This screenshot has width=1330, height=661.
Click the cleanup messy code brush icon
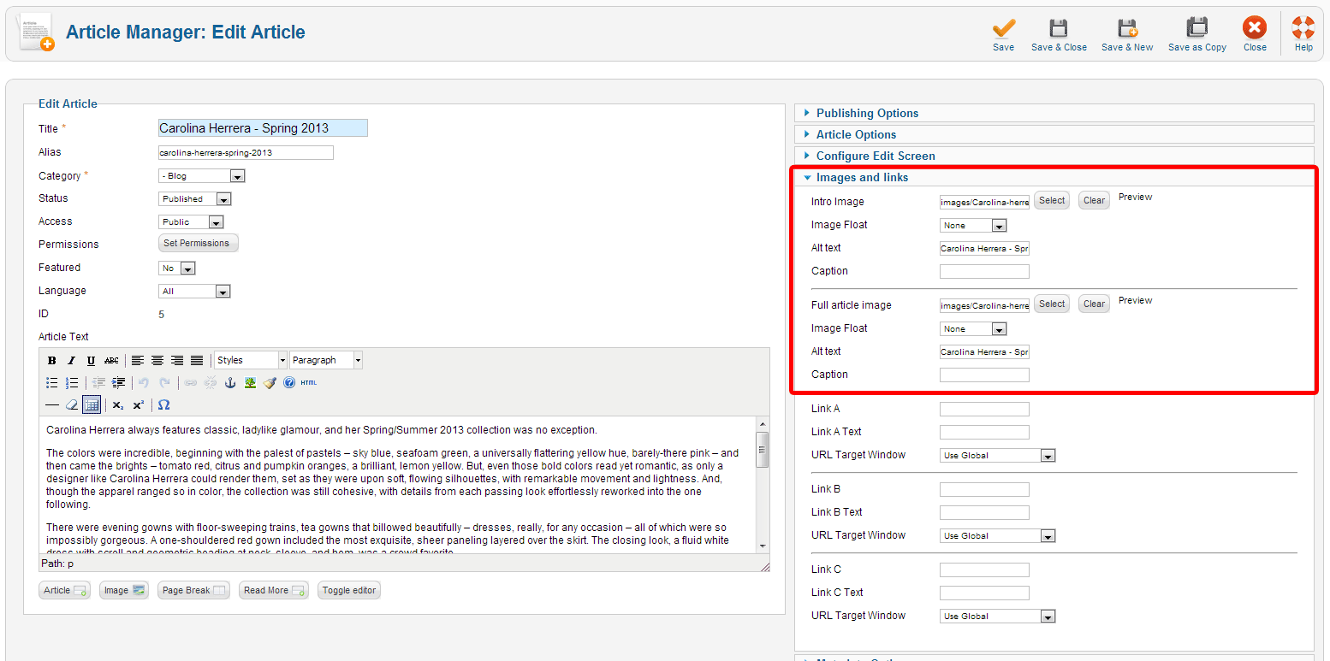click(270, 383)
